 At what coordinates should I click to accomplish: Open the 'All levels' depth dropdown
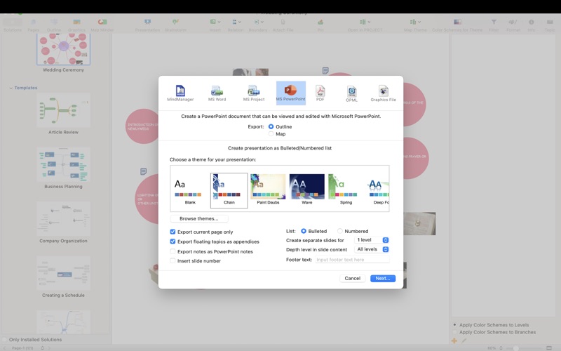point(372,249)
